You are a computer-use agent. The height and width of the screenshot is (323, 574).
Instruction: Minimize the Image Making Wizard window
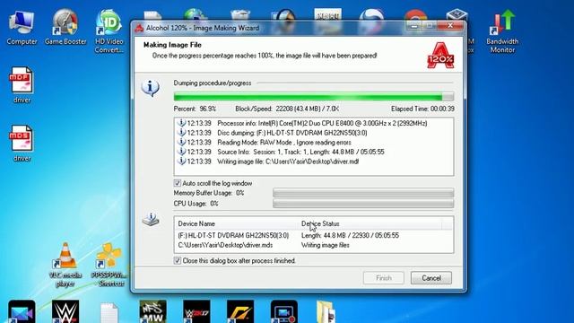pos(414,26)
